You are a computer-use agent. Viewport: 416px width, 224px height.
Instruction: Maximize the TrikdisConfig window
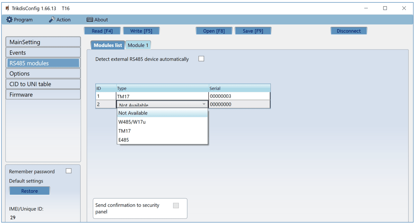[385, 8]
